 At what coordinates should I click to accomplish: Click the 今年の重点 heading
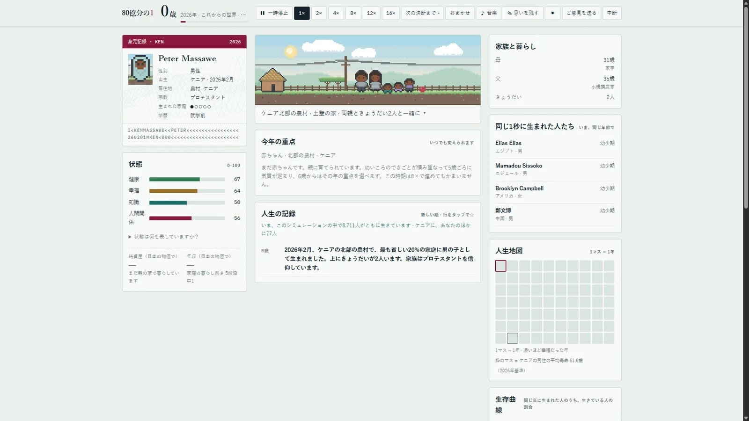pyautogui.click(x=278, y=142)
